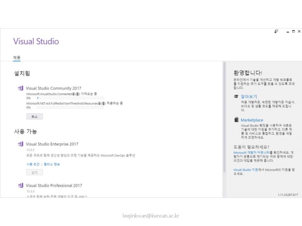Open the 사용 조건 link for Enterprise
302x226 pixels.
click(x=33, y=165)
